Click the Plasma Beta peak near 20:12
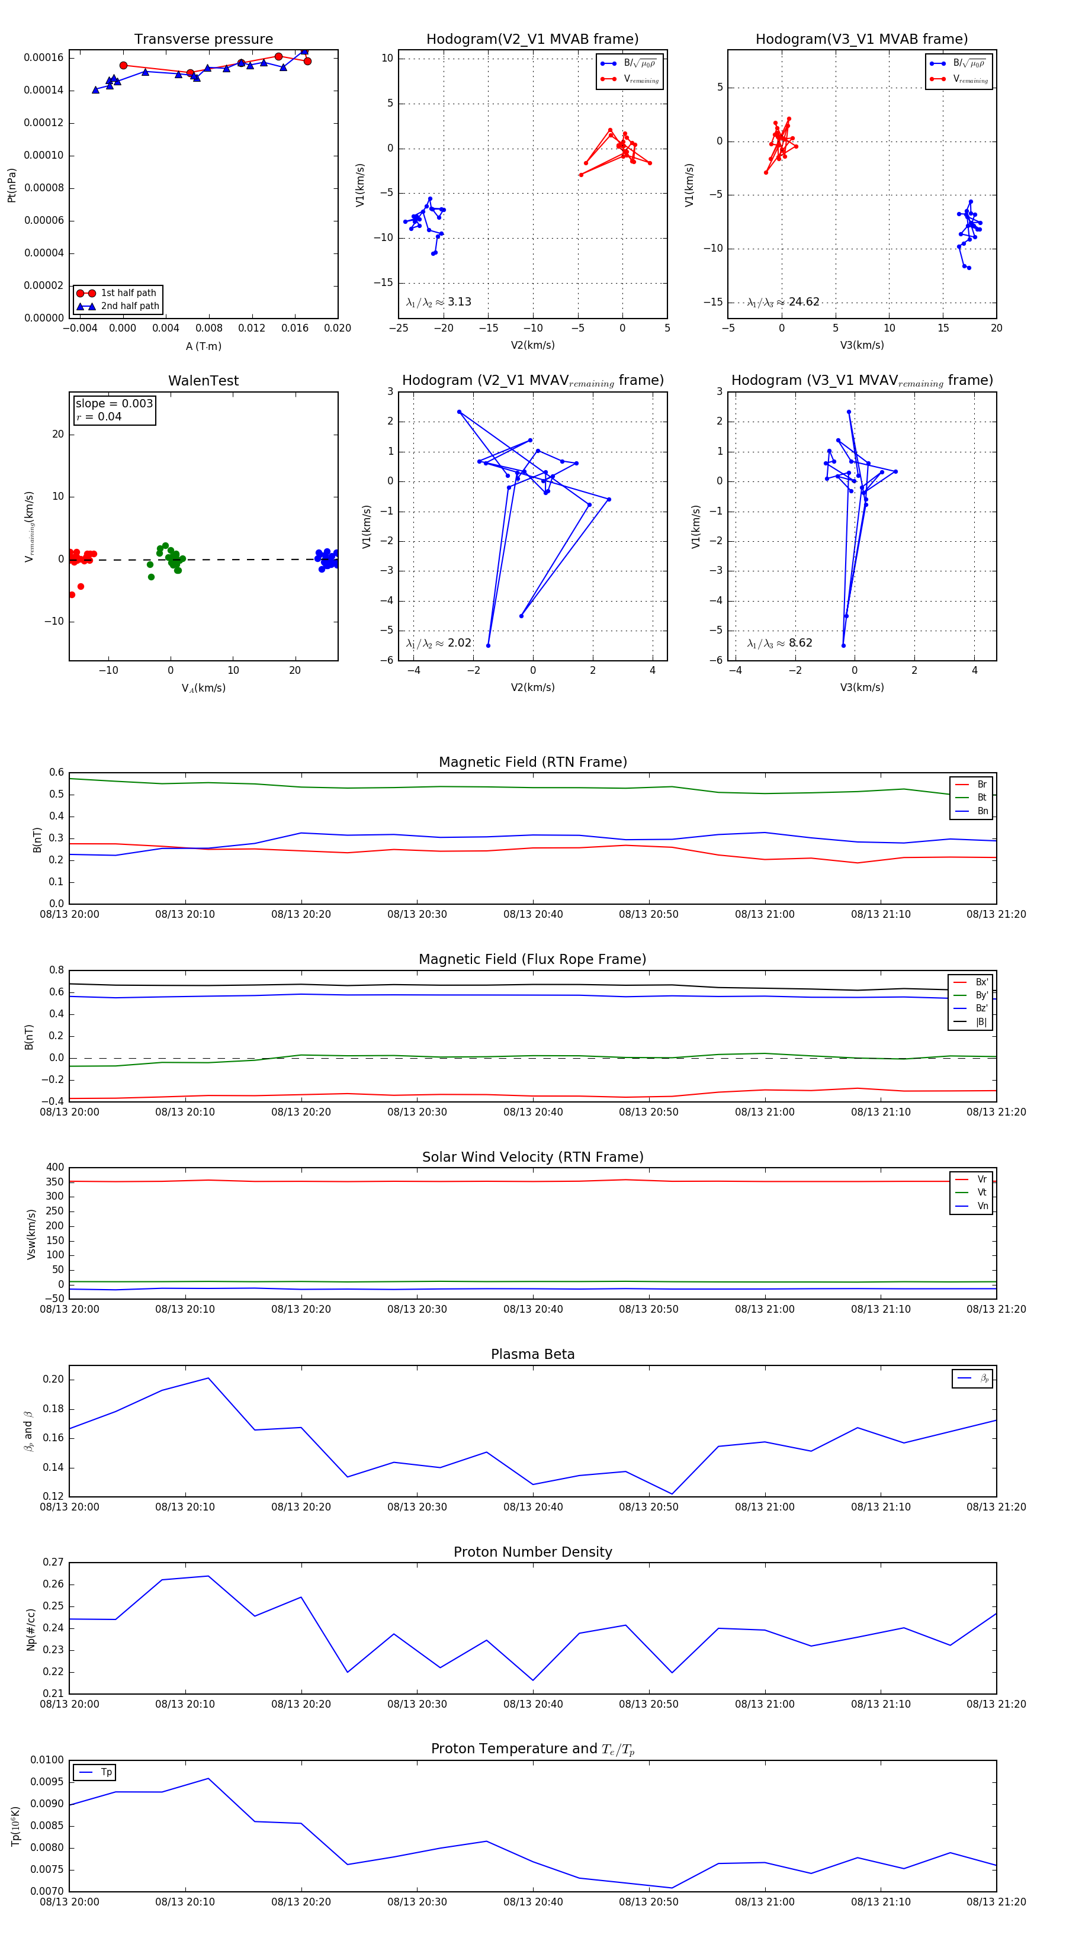This screenshot has height=1954, width=1066. point(208,1378)
